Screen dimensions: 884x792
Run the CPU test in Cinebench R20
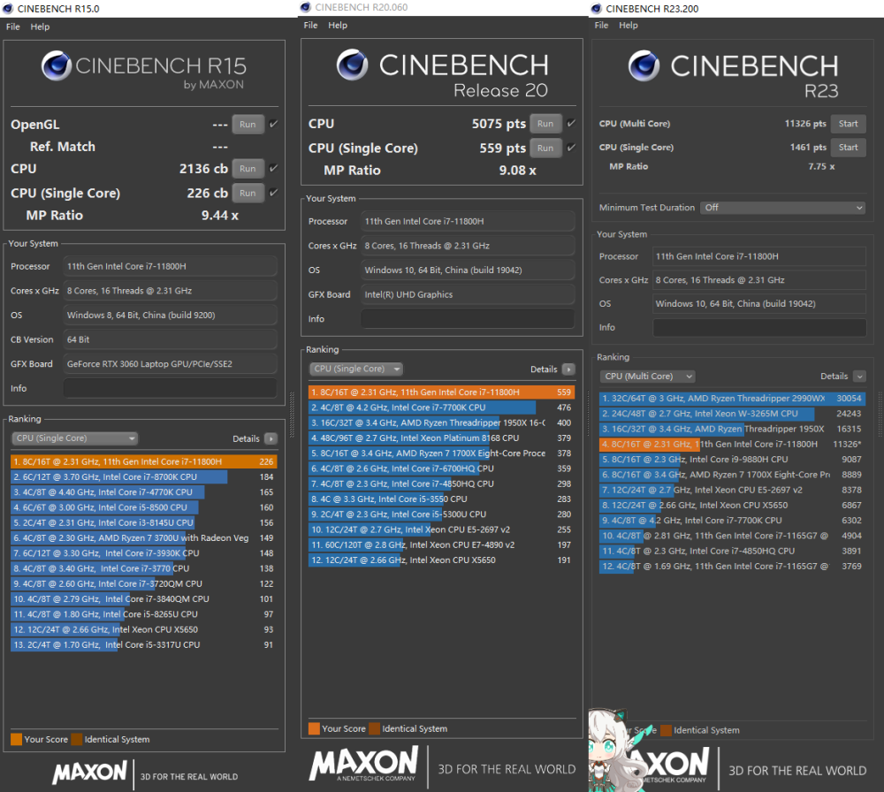click(x=545, y=124)
